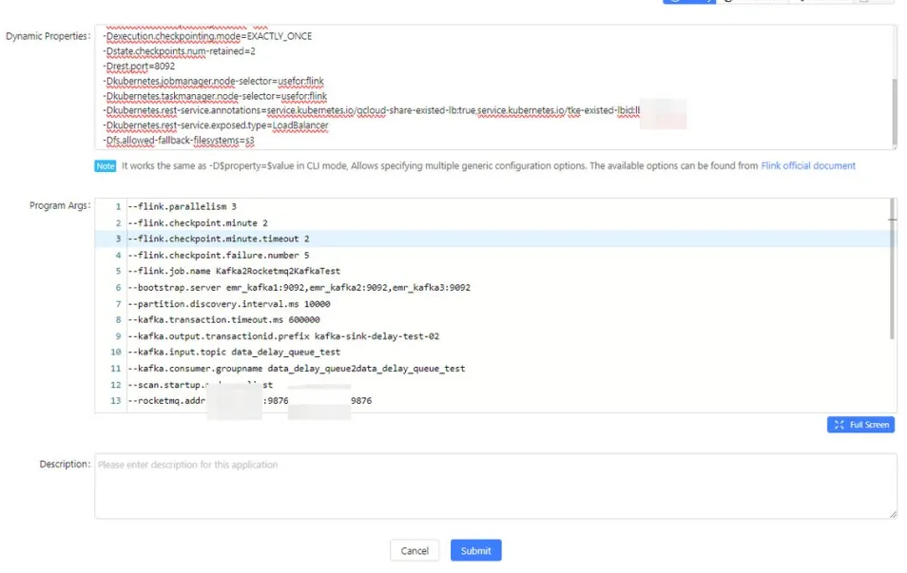Click the -Drest.port=8092 line in Dynamic Properties

point(139,67)
